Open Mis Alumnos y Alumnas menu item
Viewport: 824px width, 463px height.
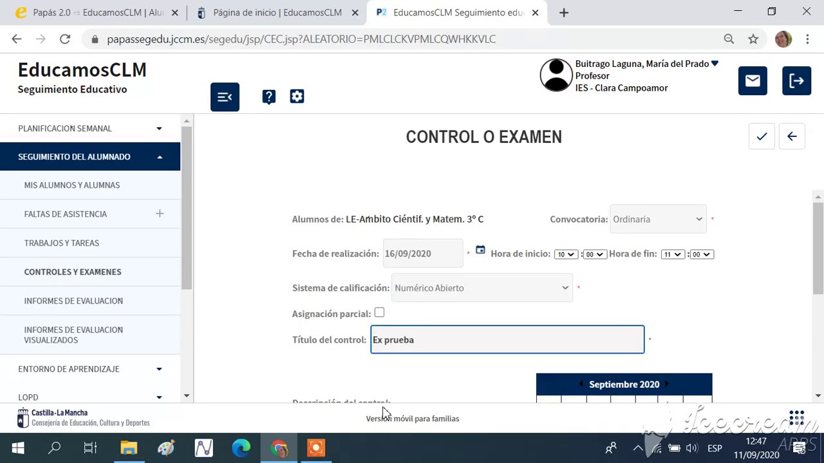click(72, 185)
